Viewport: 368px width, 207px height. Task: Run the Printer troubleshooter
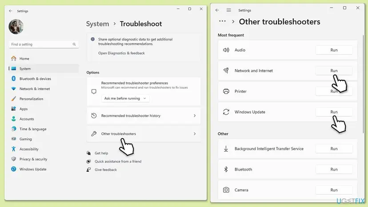point(334,92)
